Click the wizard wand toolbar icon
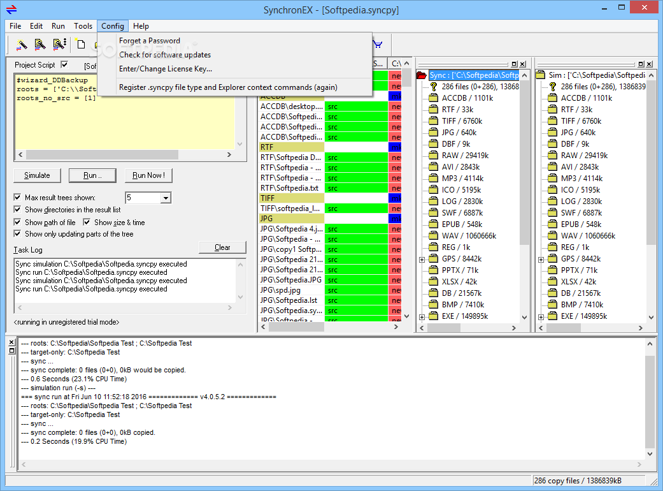Image resolution: width=663 pixels, height=491 pixels. pos(22,44)
